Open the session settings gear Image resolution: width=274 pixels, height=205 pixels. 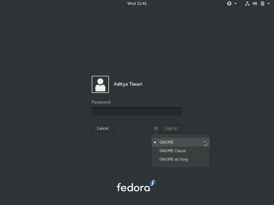coord(156,128)
